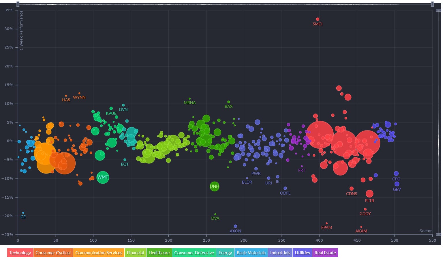This screenshot has width=445, height=261.
Task: Toggle the Healthcare sector legend
Action: pos(159,253)
